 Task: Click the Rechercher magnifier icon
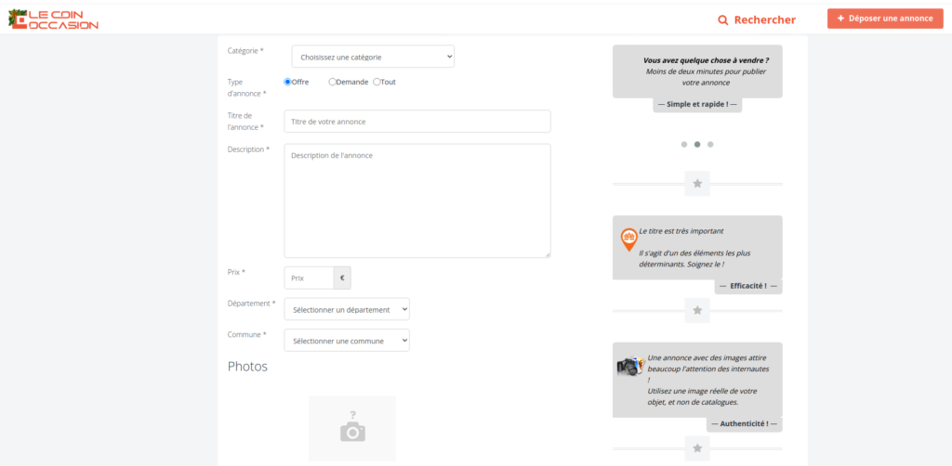coord(723,19)
